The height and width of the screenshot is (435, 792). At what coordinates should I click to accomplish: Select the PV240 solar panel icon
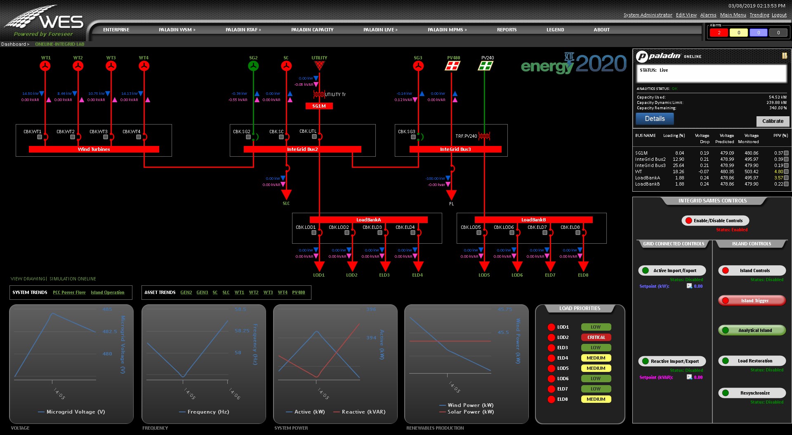486,66
